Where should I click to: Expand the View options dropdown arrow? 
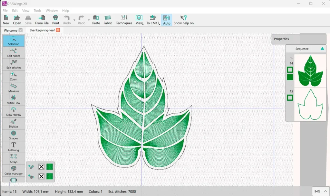[x=143, y=24]
